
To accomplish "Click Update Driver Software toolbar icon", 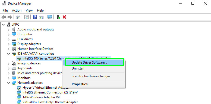I will click(58, 17).
